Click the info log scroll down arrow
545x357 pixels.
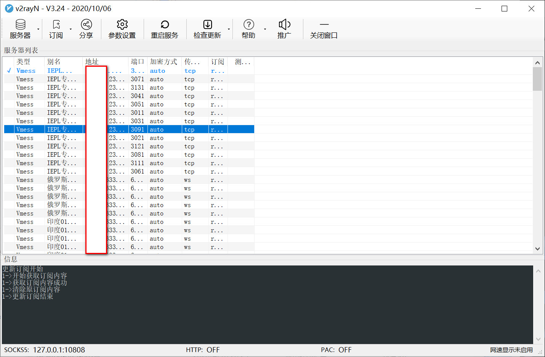pos(538,339)
